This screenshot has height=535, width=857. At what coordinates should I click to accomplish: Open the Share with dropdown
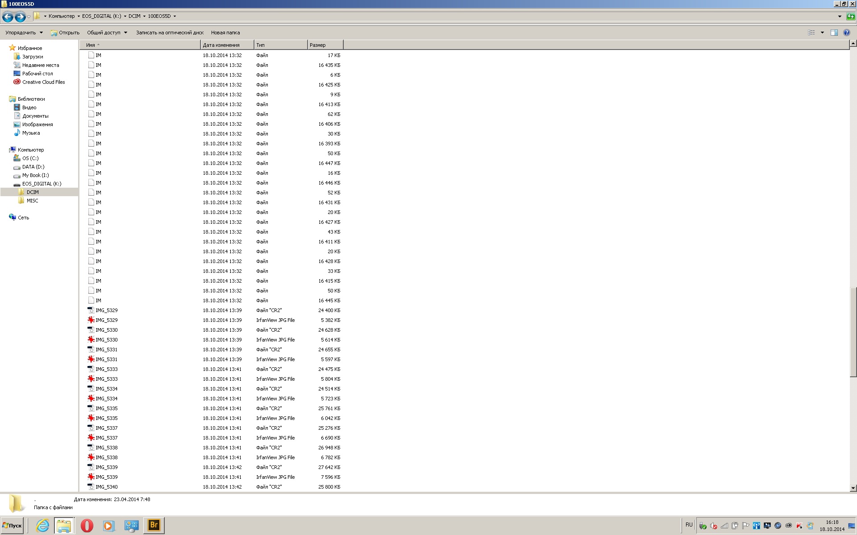point(107,33)
